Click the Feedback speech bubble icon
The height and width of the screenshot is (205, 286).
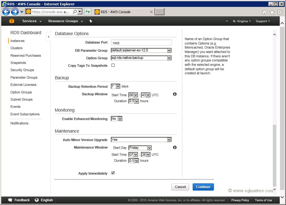click(x=10, y=200)
